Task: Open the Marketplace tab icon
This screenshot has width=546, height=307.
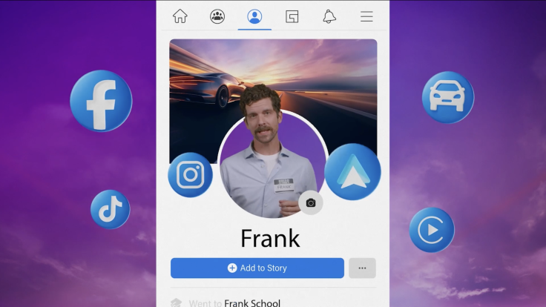Action: click(292, 16)
